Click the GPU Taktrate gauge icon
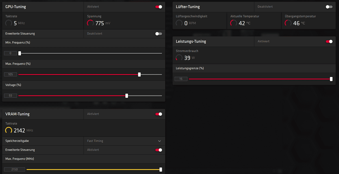 coord(9,23)
